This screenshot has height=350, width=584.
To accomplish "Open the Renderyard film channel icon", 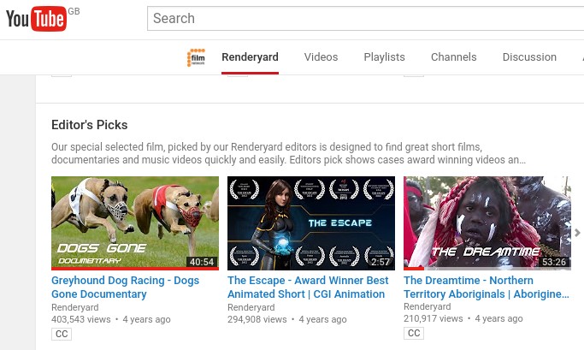I will (196, 57).
